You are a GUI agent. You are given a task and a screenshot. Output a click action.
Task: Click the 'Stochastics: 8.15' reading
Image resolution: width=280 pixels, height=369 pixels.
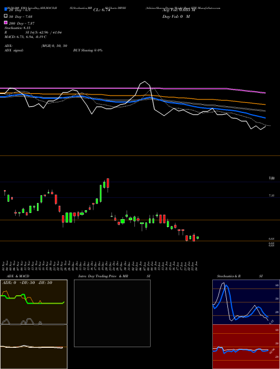pyautogui.click(x=17, y=28)
